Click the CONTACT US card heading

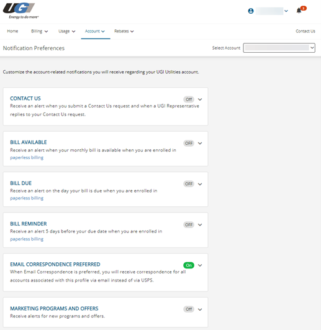tap(25, 98)
